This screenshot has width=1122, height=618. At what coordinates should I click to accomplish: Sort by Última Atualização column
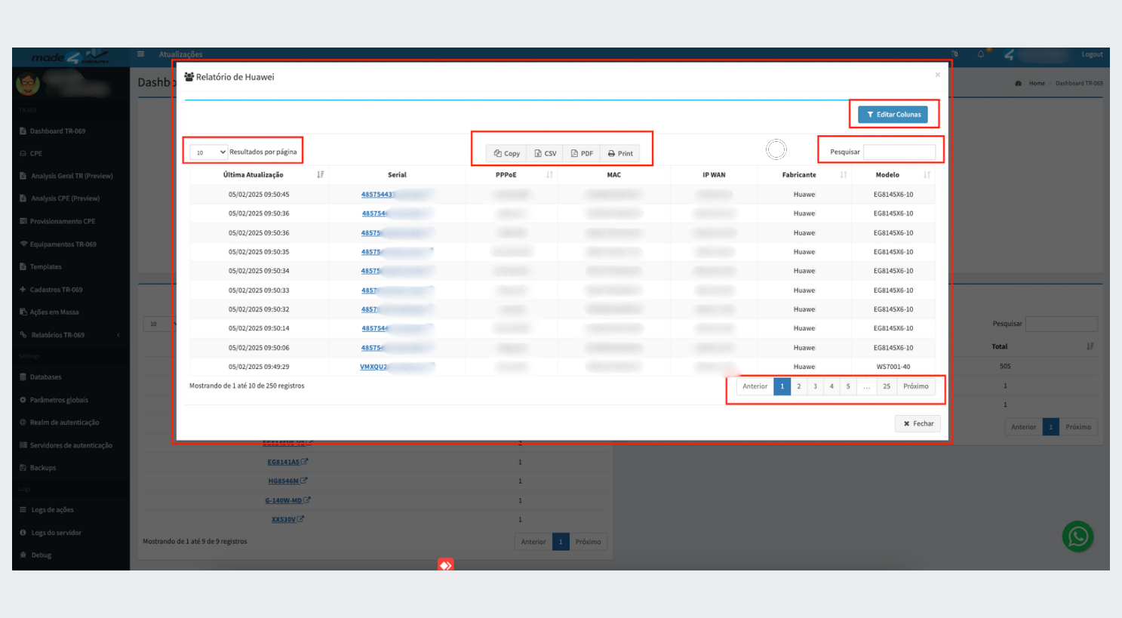[320, 175]
